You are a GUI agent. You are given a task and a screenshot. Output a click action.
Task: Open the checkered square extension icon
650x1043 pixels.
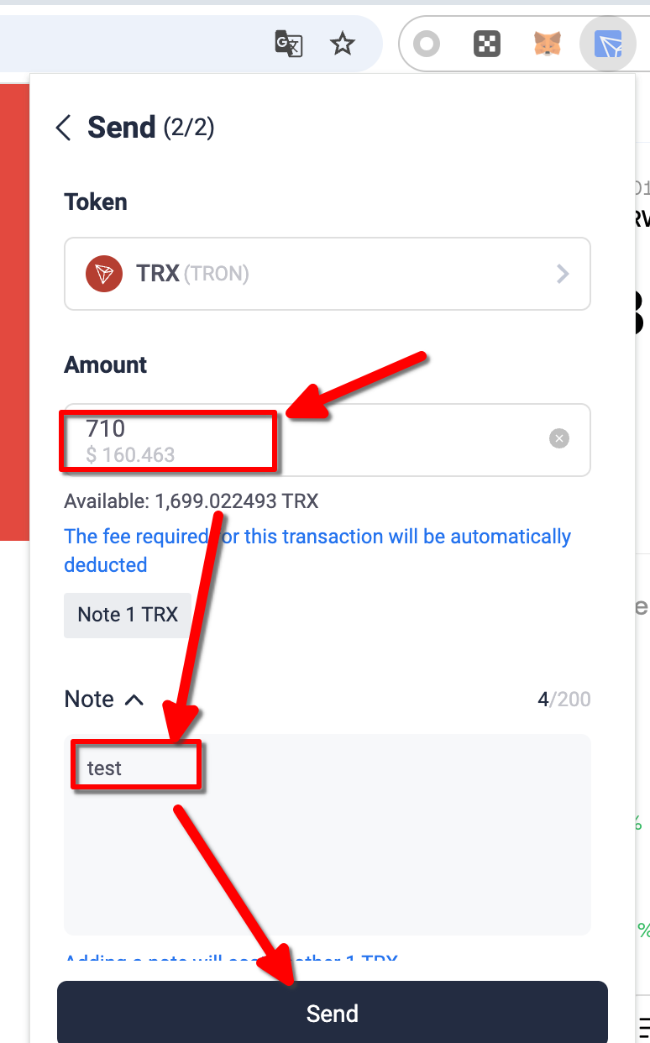click(x=487, y=44)
